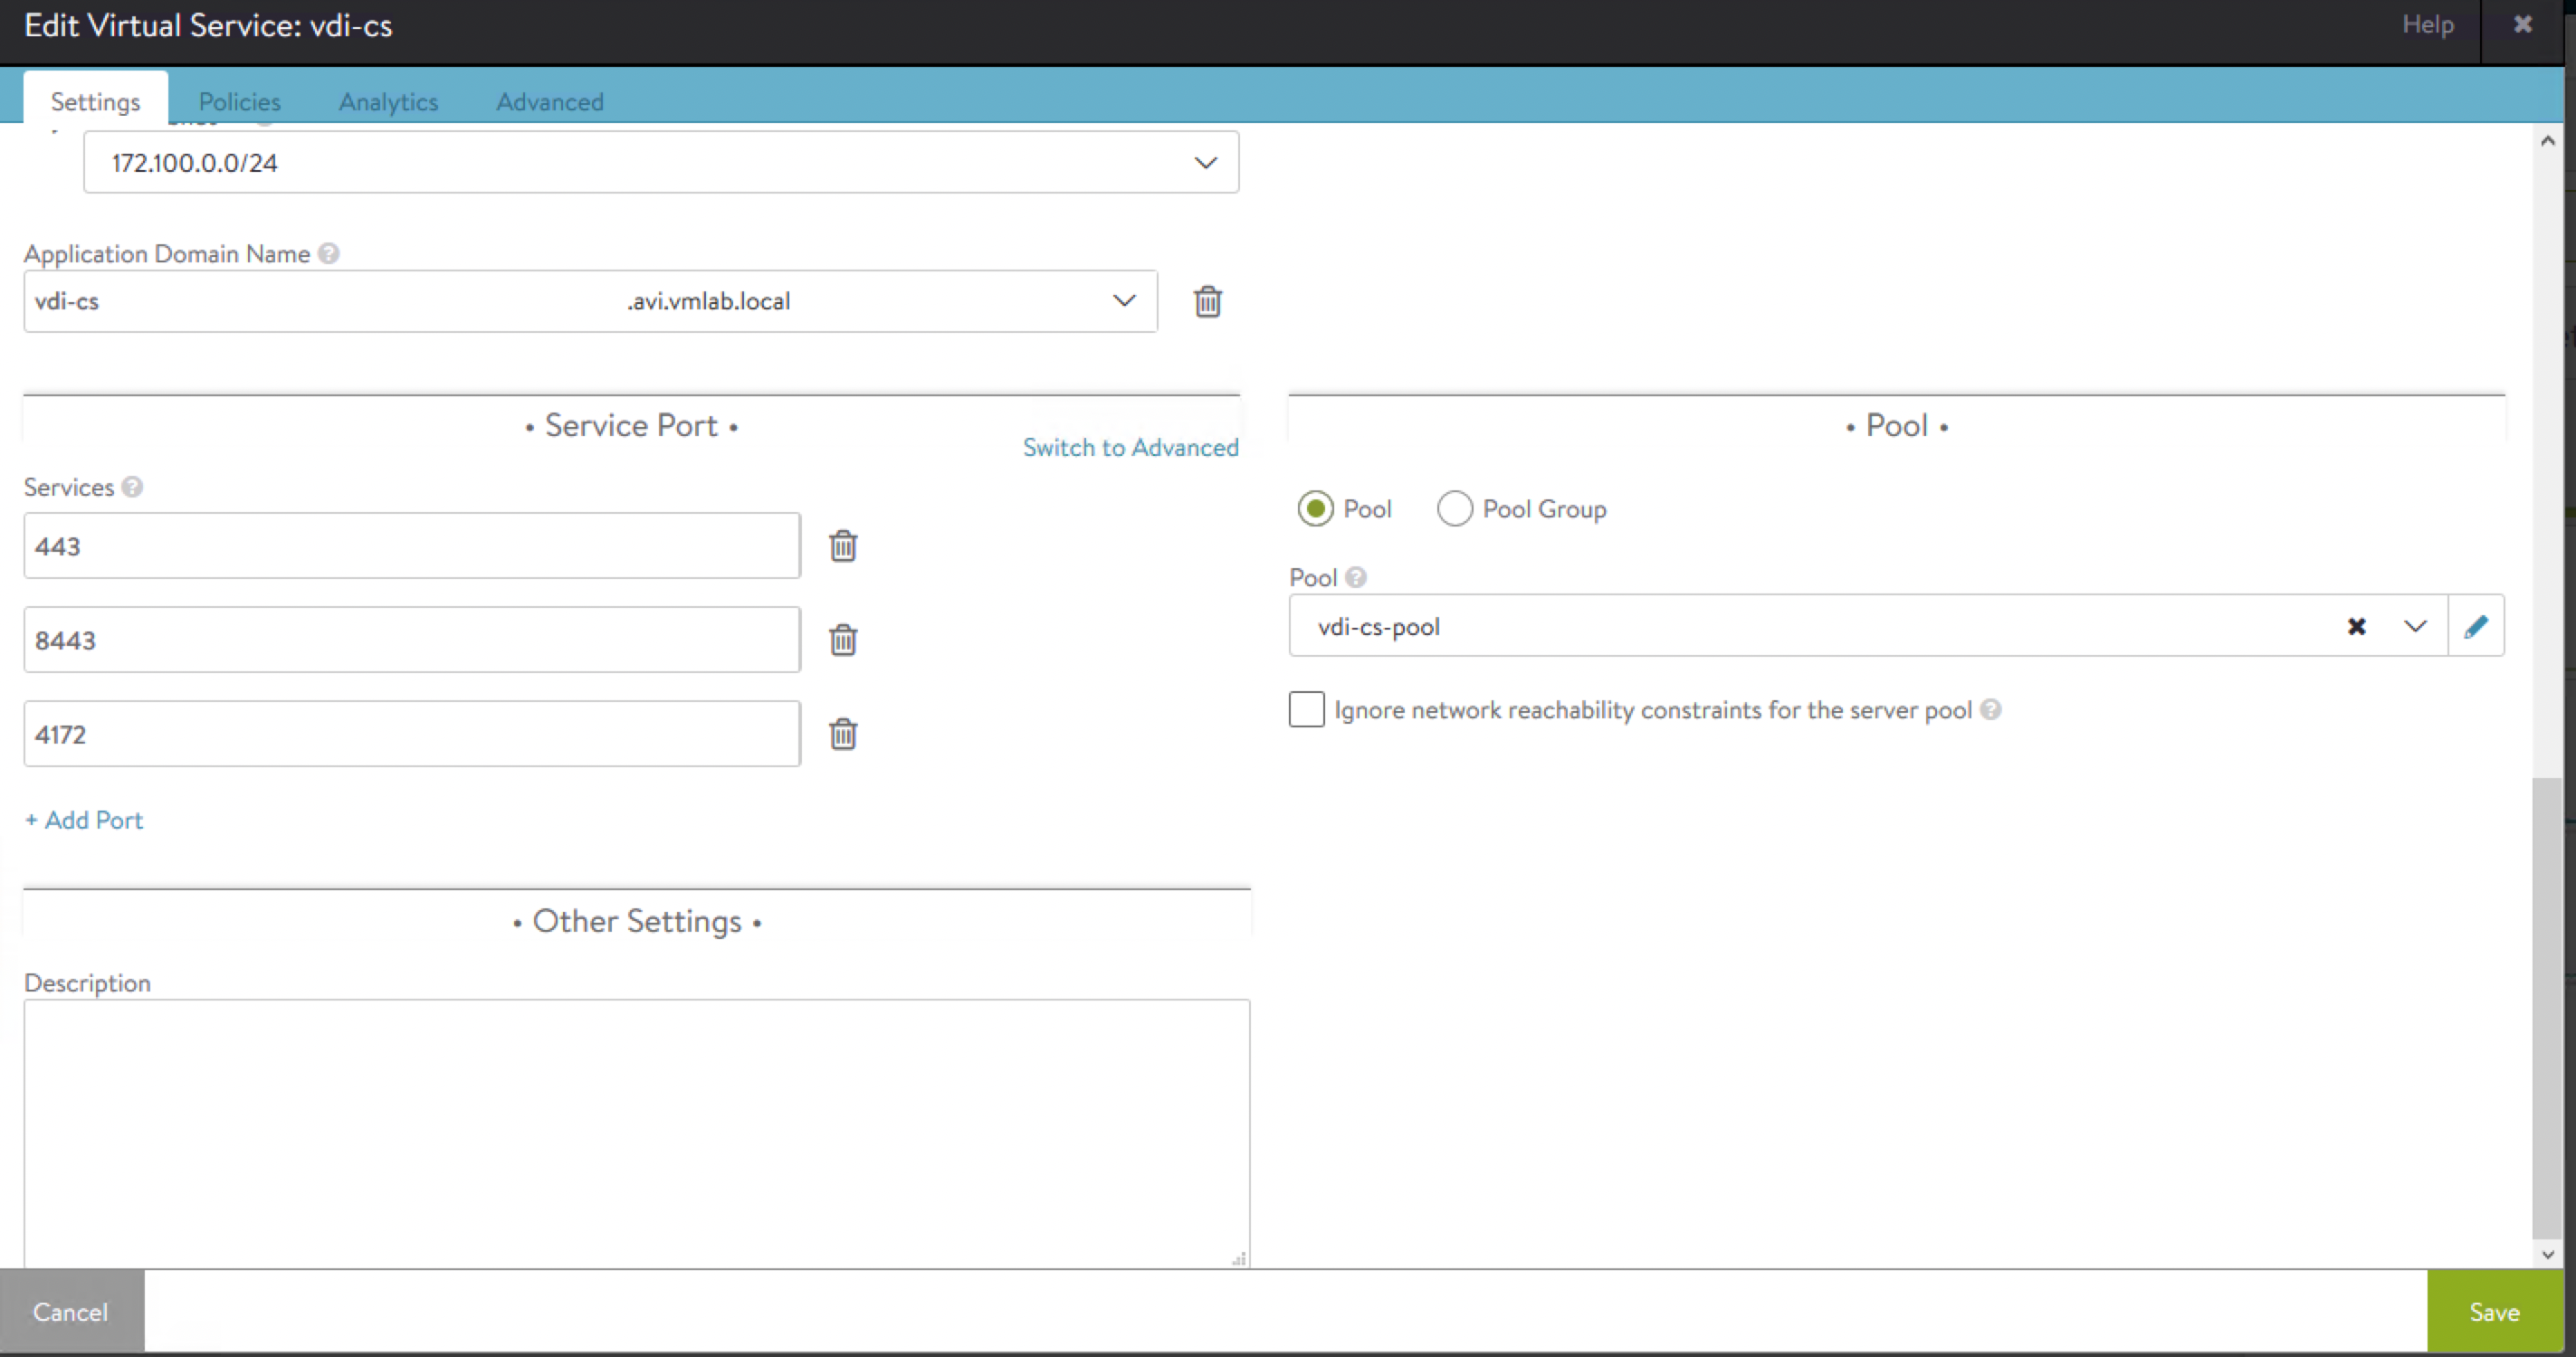
Task: Delete the 443 service port
Action: [x=843, y=546]
